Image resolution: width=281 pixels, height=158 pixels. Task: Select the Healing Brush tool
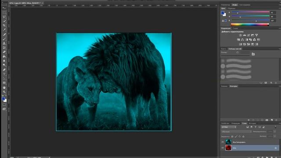tap(4, 34)
